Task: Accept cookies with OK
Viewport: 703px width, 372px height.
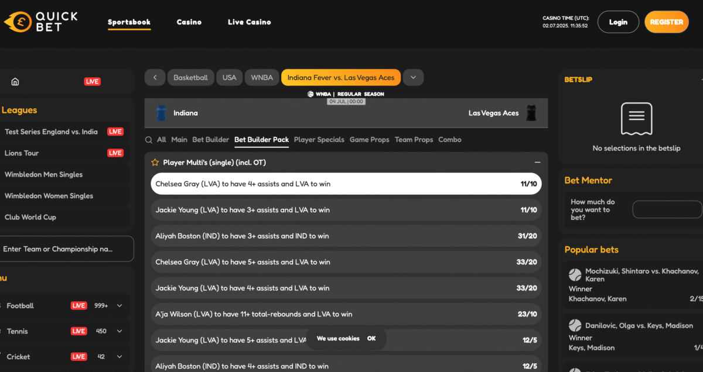Action: click(371, 339)
